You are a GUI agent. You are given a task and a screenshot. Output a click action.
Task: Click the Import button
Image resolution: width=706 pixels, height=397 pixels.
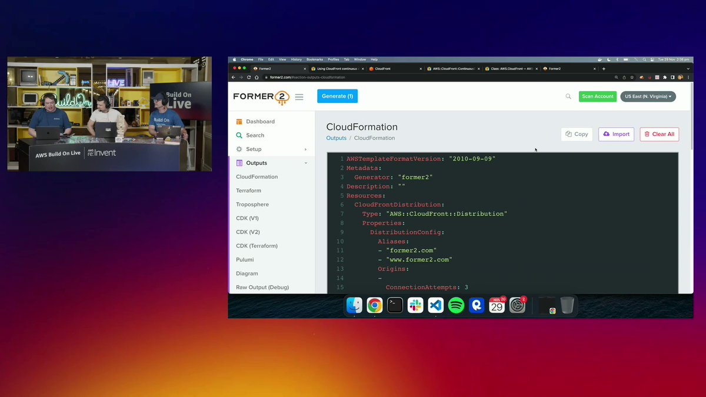click(616, 134)
